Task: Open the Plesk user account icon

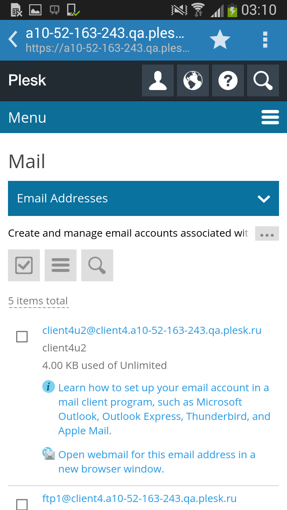Action: click(x=158, y=80)
